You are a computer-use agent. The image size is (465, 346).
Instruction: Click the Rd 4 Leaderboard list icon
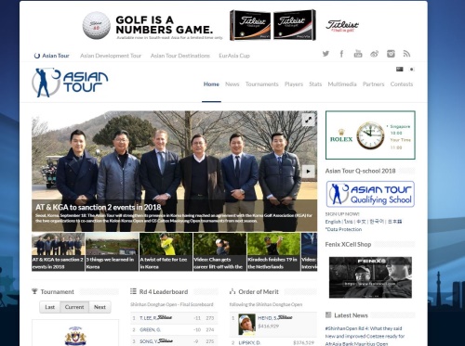(133, 291)
